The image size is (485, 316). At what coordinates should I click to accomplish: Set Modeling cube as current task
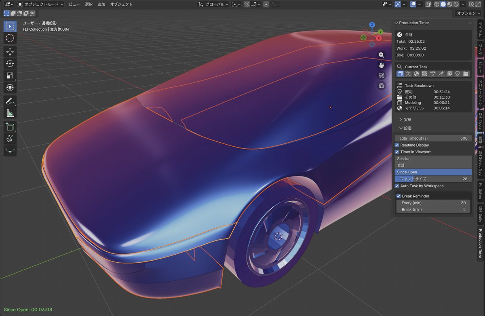point(400,74)
